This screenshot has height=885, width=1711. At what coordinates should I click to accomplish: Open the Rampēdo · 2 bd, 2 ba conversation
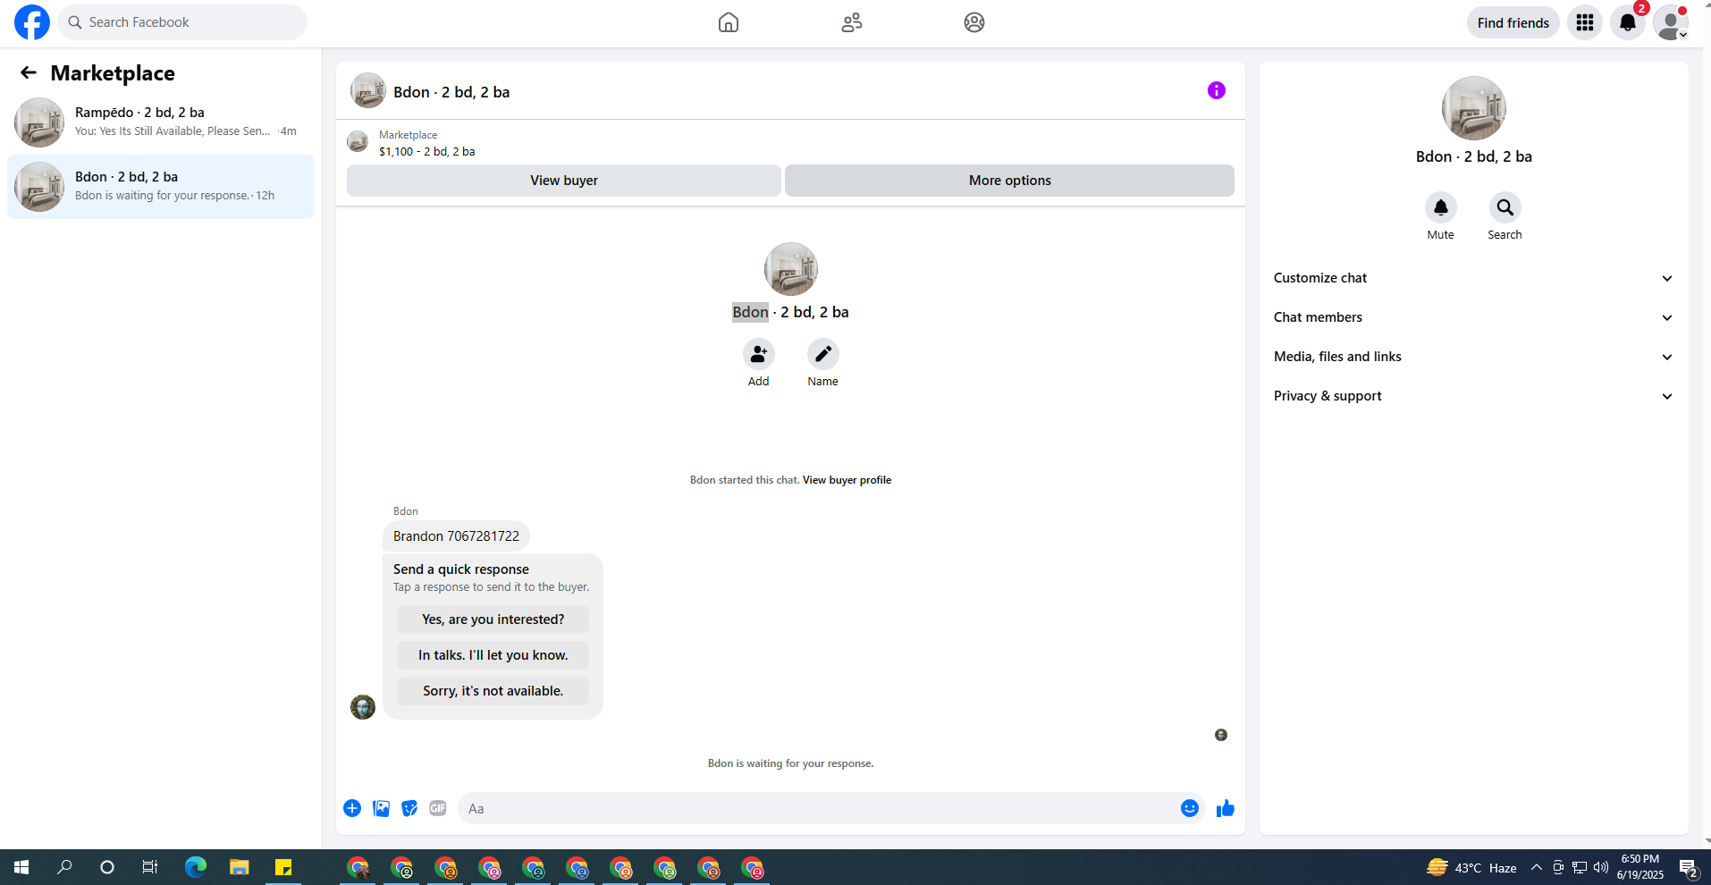pos(161,122)
